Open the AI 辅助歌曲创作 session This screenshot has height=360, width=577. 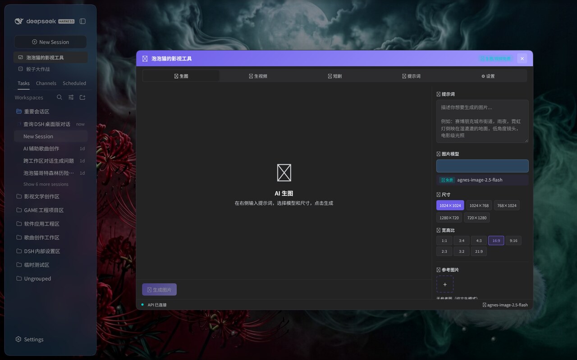point(50,148)
